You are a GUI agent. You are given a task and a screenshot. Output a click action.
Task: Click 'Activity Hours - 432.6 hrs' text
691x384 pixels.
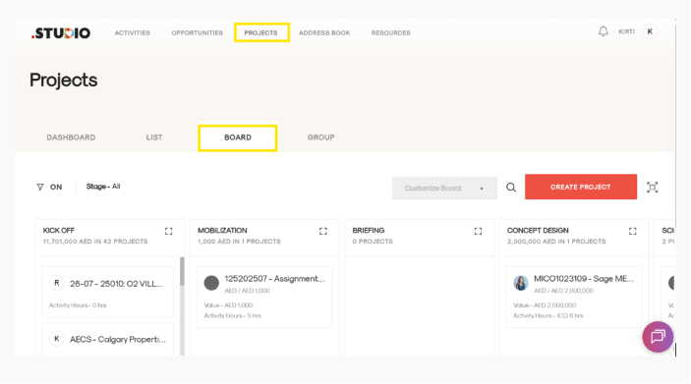pyautogui.click(x=547, y=315)
